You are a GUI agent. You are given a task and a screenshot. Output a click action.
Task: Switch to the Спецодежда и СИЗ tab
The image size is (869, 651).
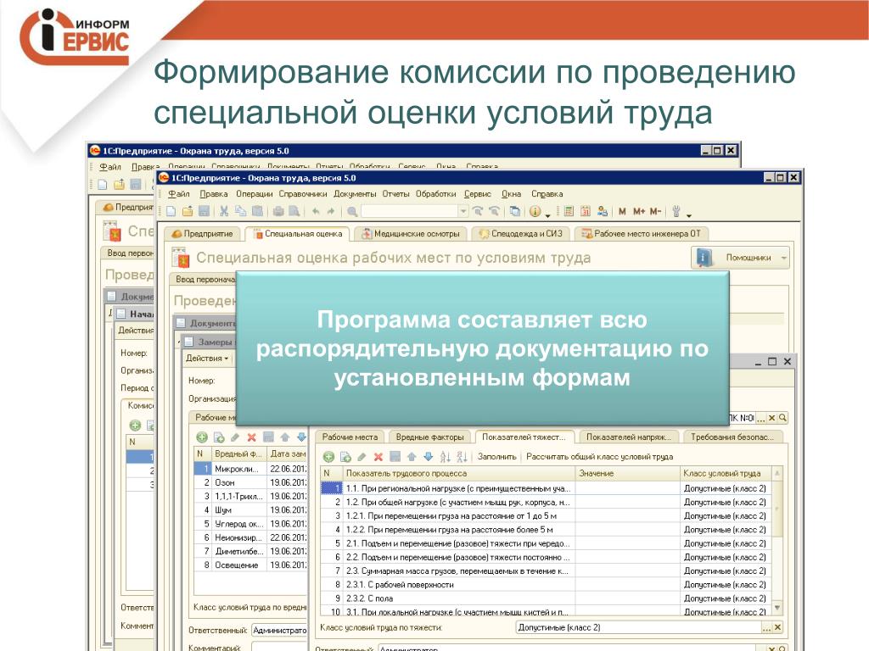tap(520, 234)
